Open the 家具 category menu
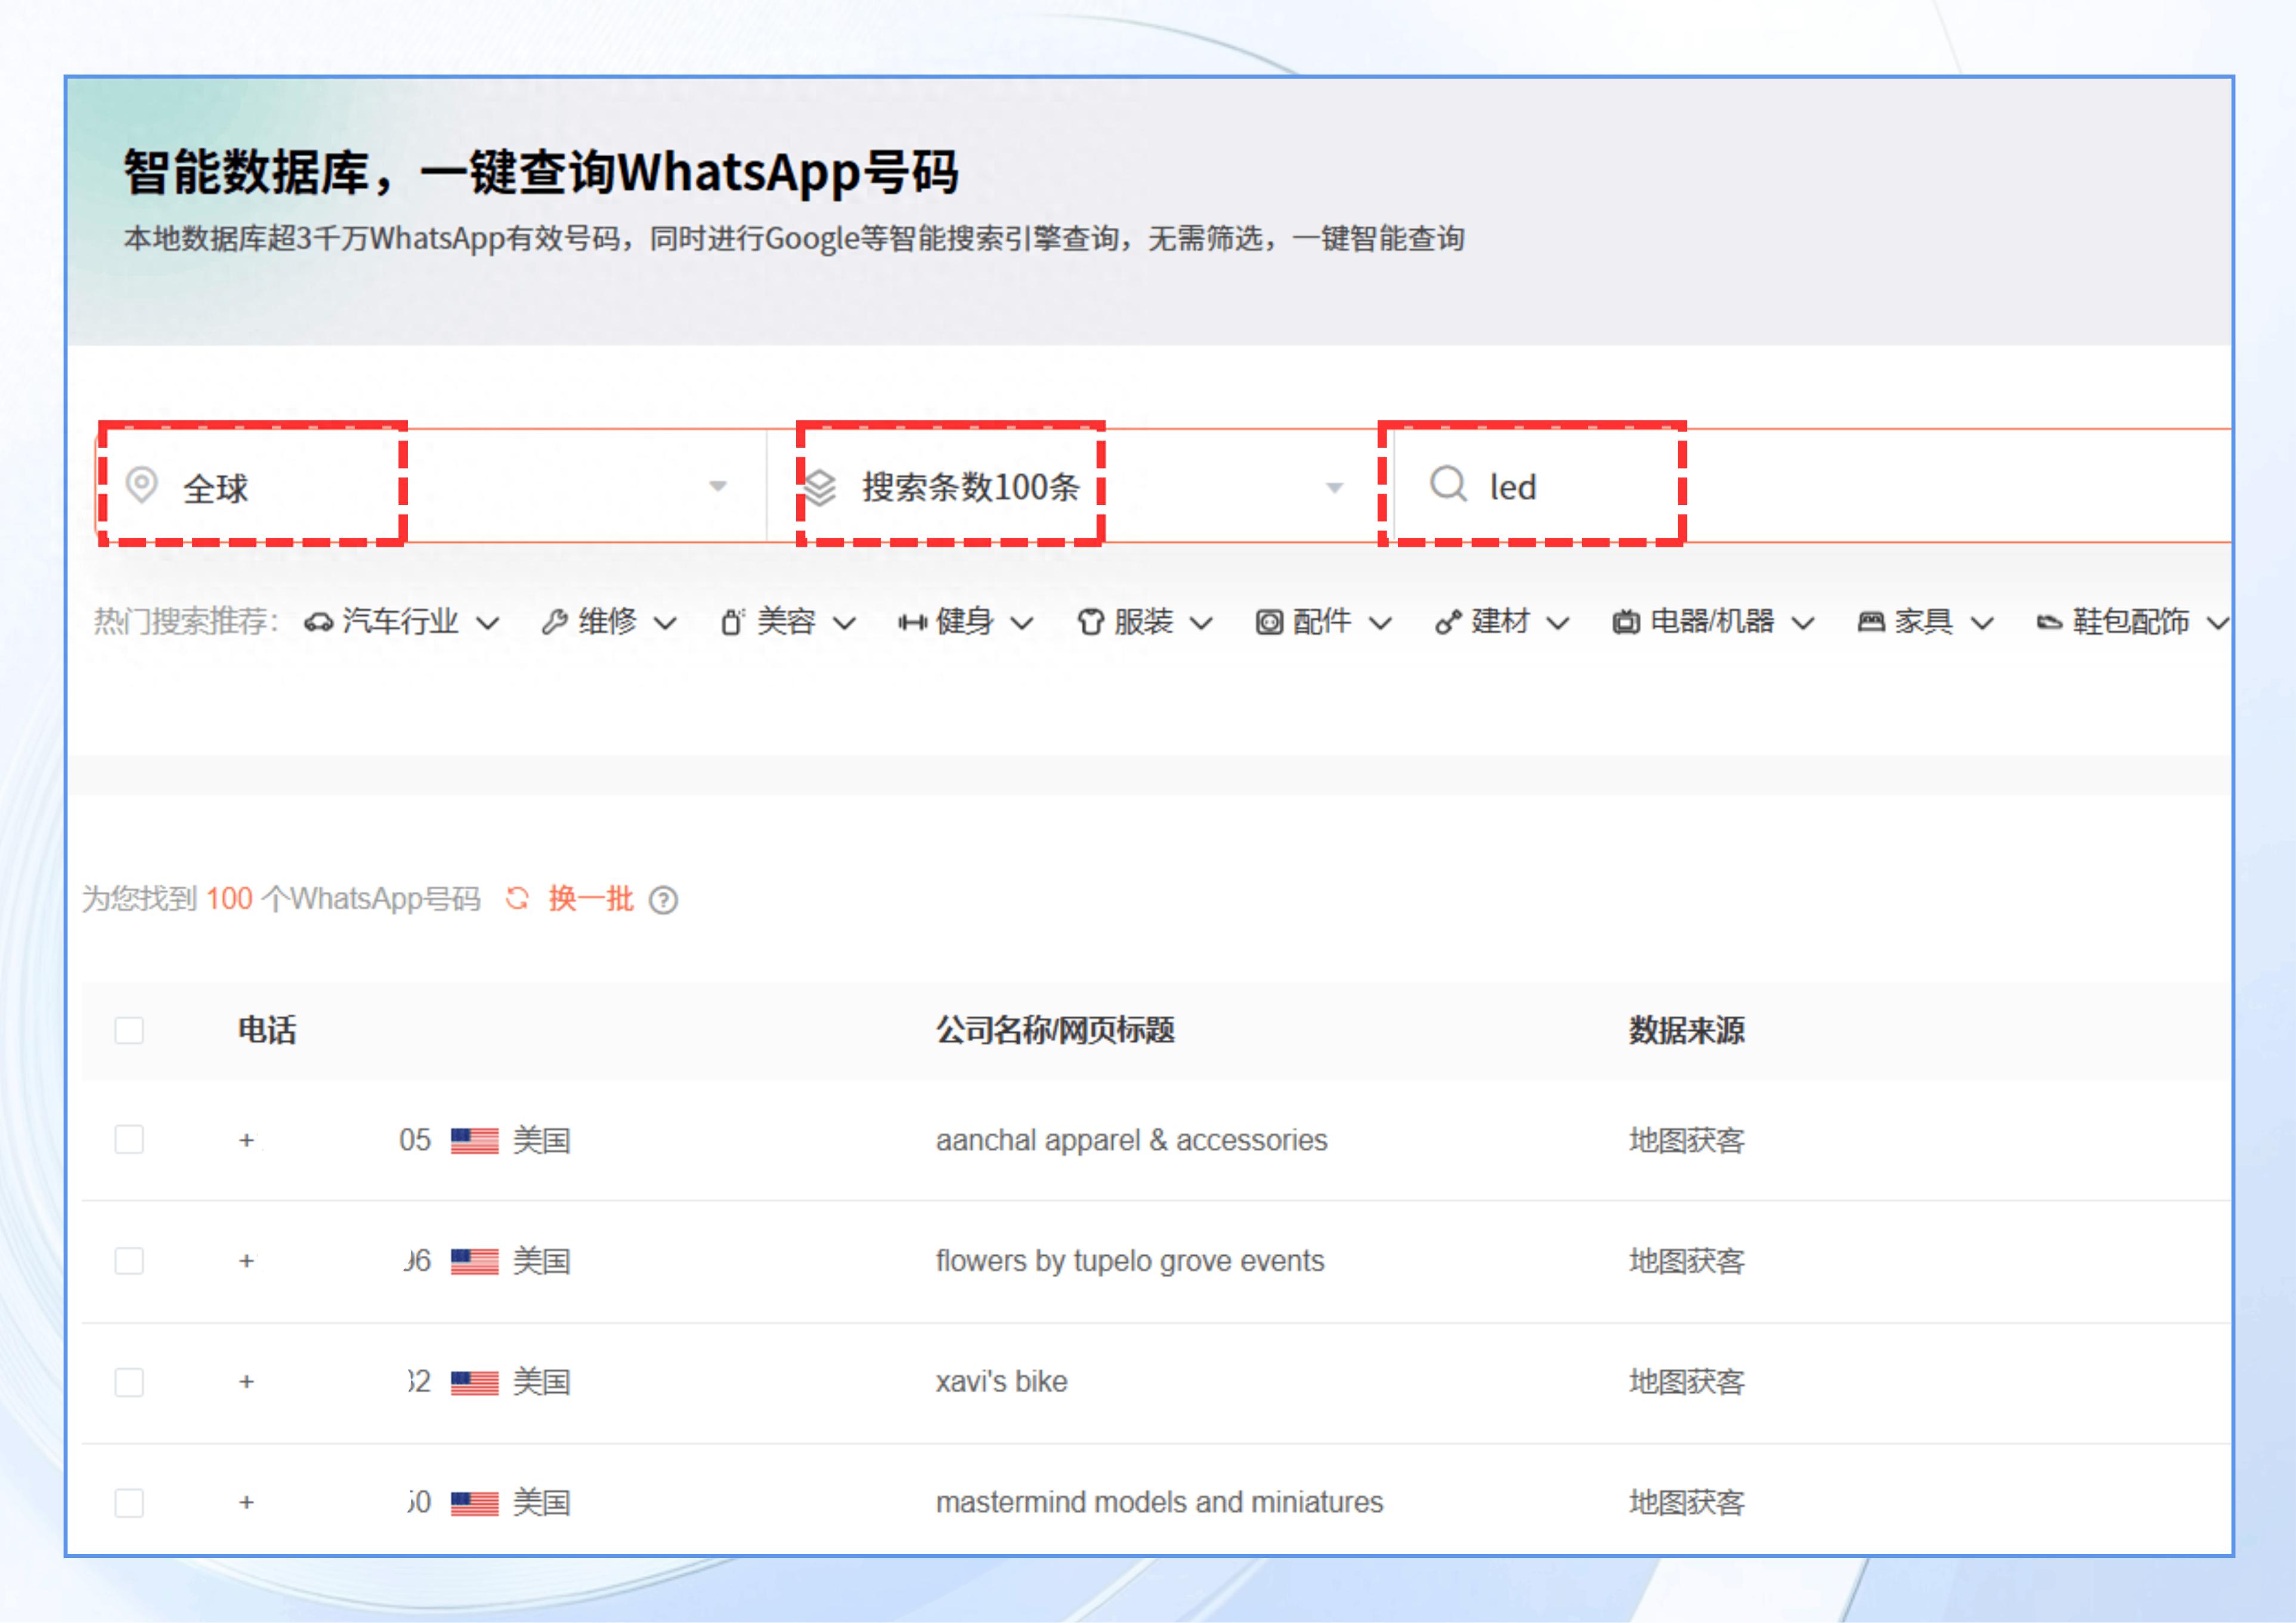 (x=1923, y=622)
